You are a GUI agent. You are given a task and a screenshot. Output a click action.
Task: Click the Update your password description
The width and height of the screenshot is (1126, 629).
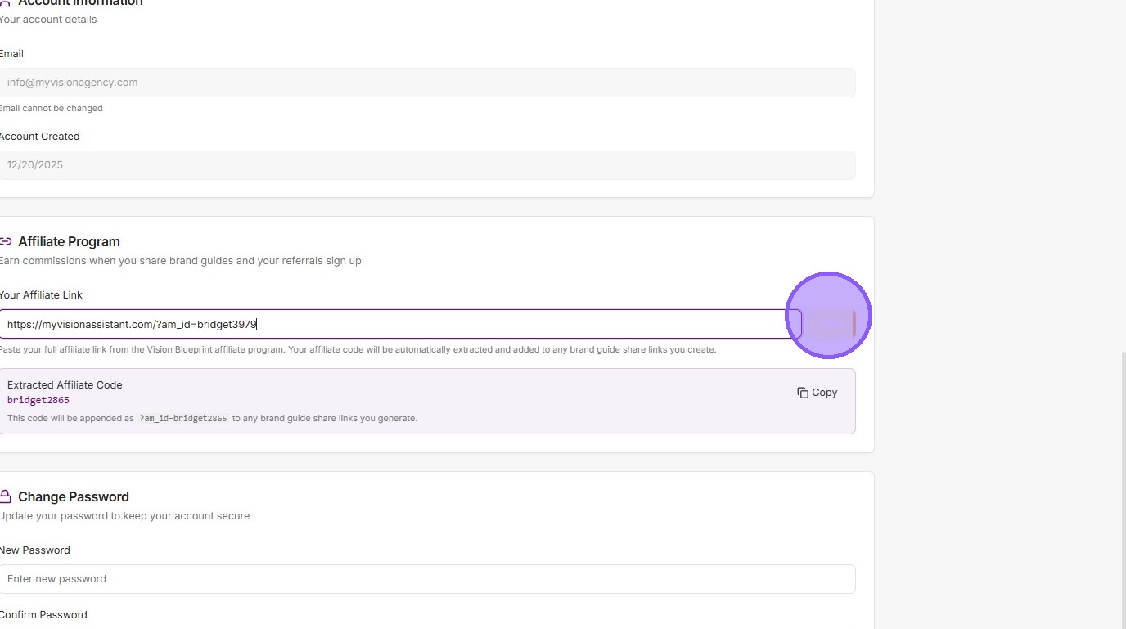[x=124, y=515]
